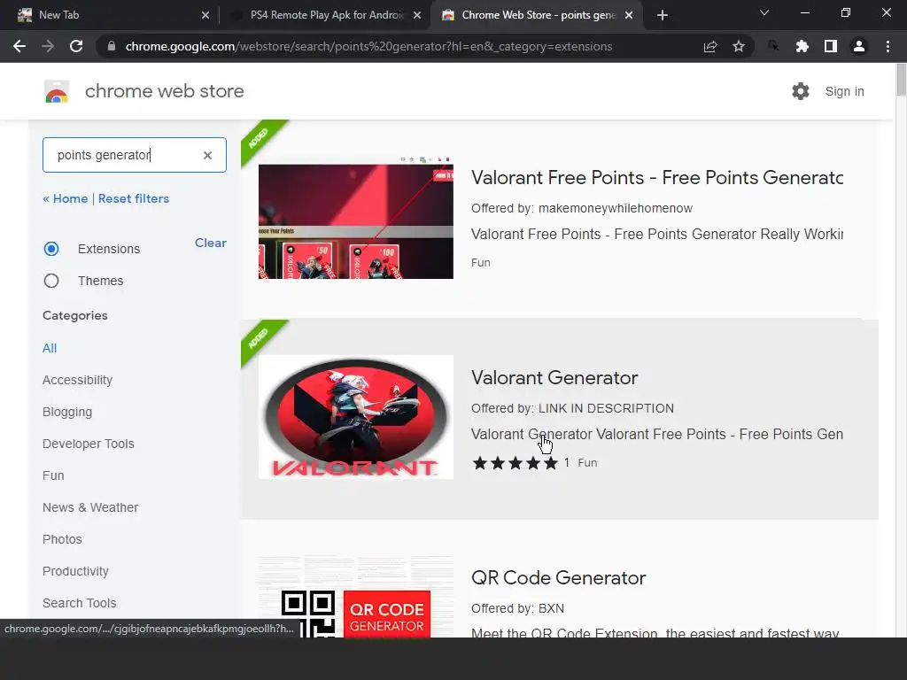Open the tab search chevron
Viewport: 907px width, 680px height.
[764, 12]
